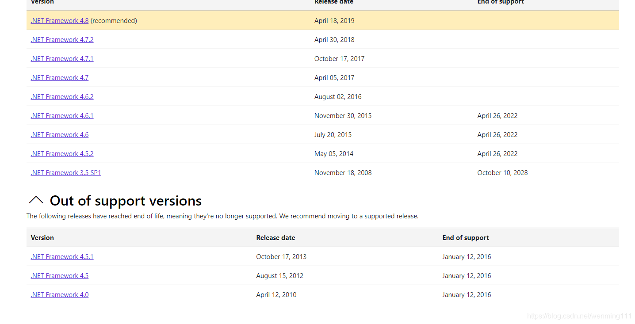Collapse the Out of support versions section

pos(36,200)
